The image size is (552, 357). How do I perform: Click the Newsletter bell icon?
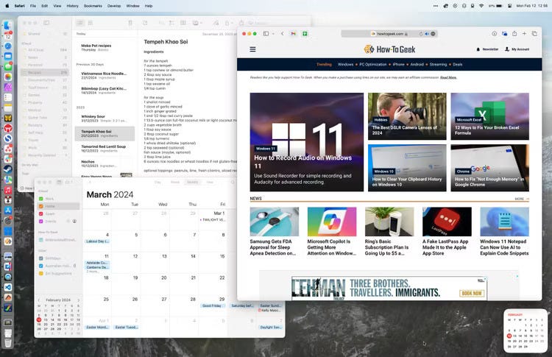(x=478, y=49)
